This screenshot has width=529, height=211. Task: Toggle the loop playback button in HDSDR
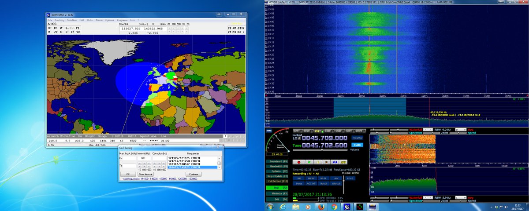click(x=343, y=162)
